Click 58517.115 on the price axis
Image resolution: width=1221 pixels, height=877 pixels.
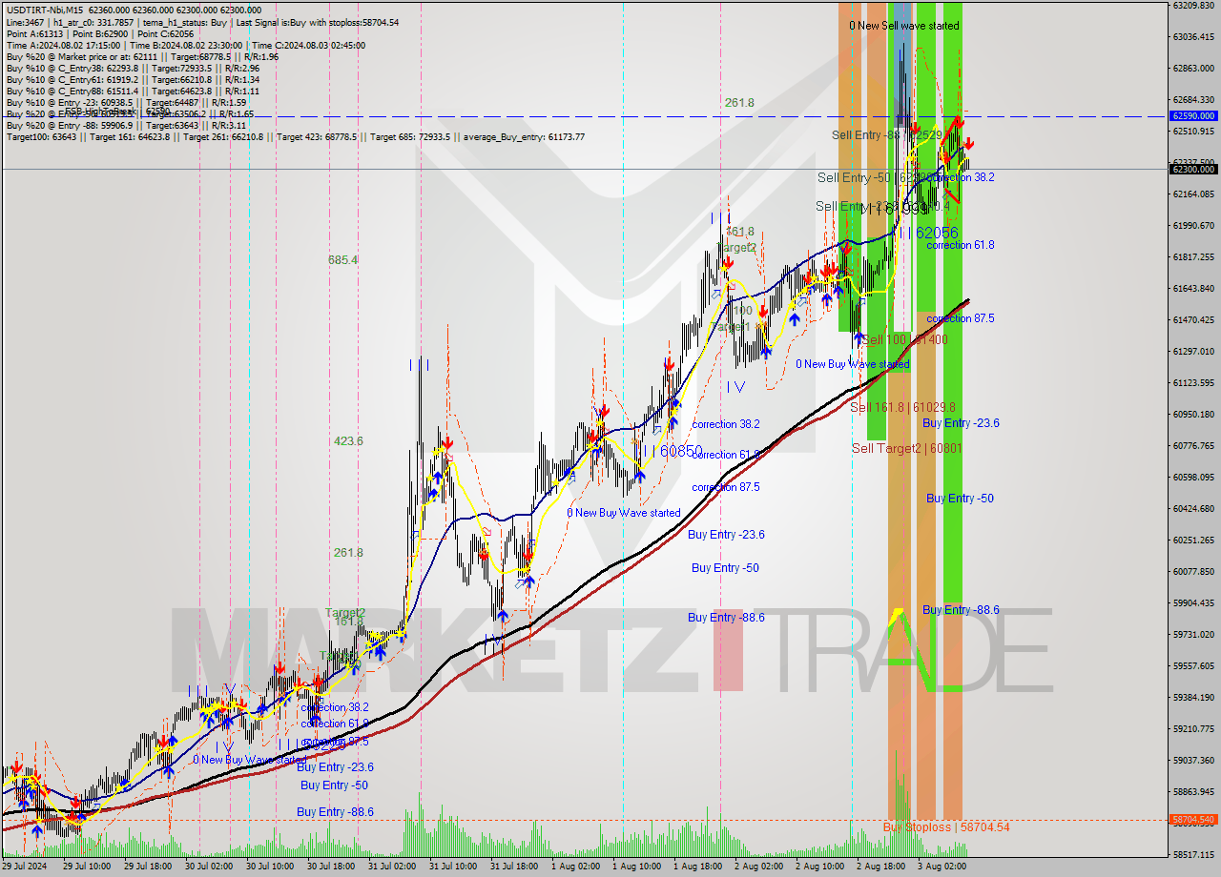click(x=1193, y=855)
